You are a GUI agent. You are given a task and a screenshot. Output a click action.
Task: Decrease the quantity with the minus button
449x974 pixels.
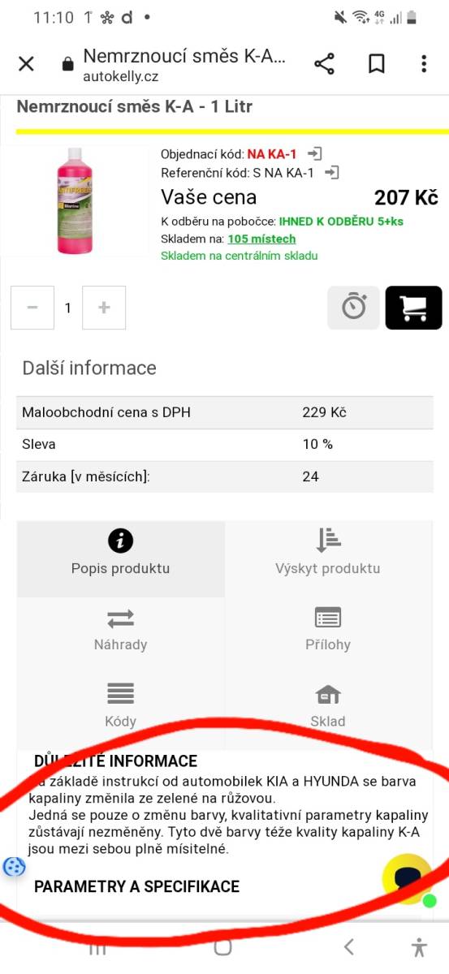click(32, 308)
